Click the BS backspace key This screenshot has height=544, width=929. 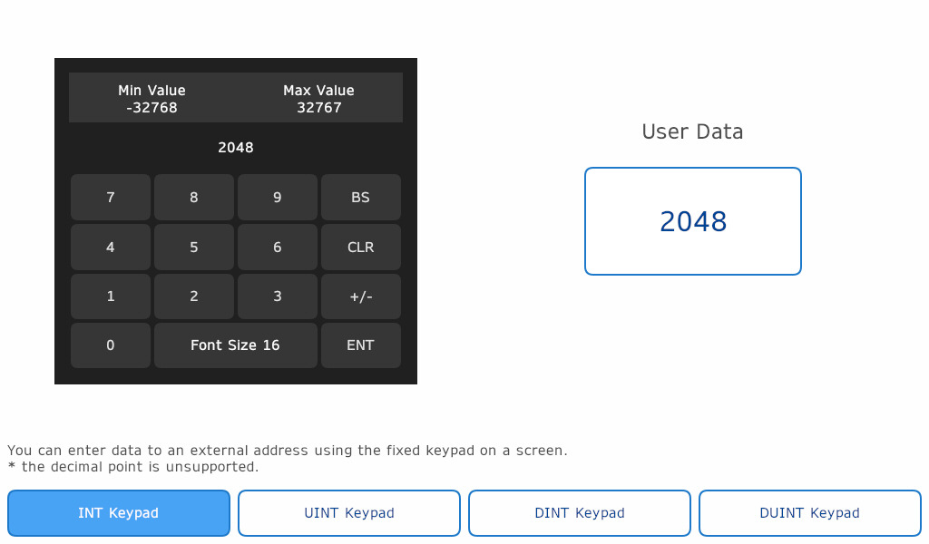(361, 197)
